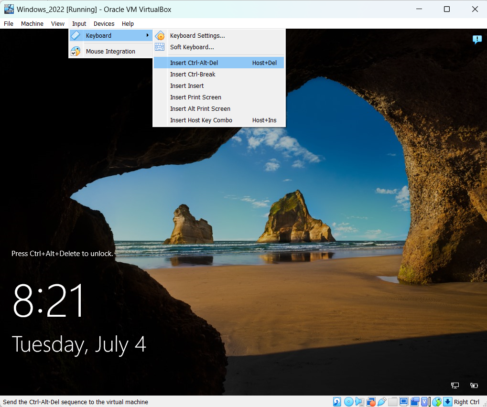Click the 8:21 lock screen clock

[48, 300]
